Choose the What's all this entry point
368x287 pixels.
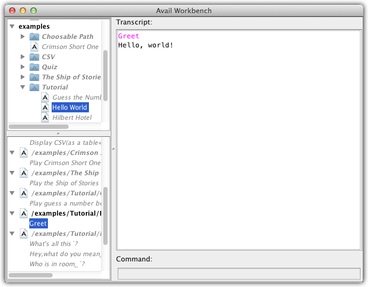(x=54, y=243)
